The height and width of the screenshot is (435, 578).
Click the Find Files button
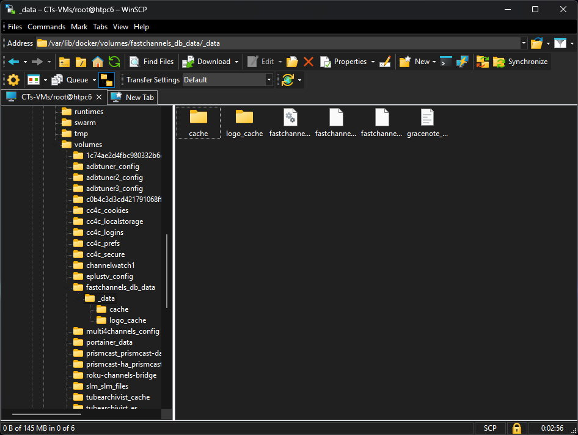click(152, 62)
